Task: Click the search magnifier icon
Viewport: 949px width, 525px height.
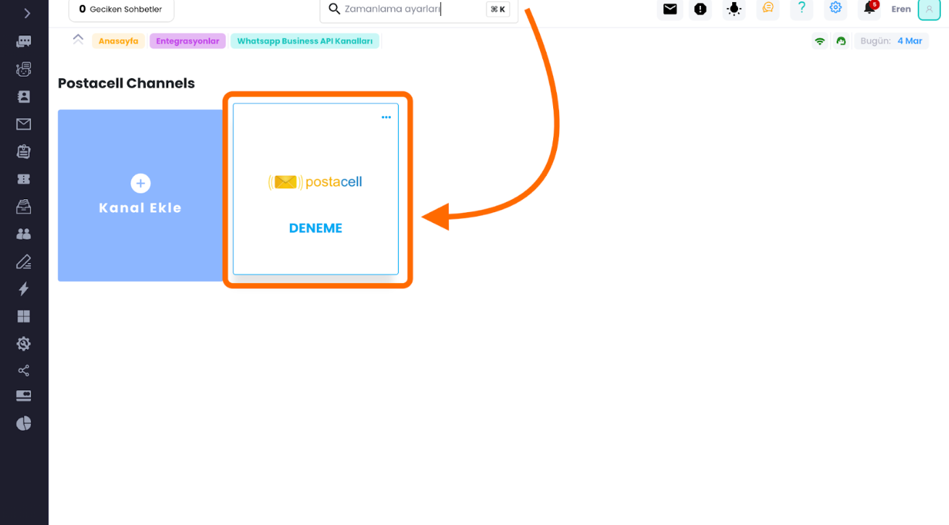Action: (x=334, y=9)
